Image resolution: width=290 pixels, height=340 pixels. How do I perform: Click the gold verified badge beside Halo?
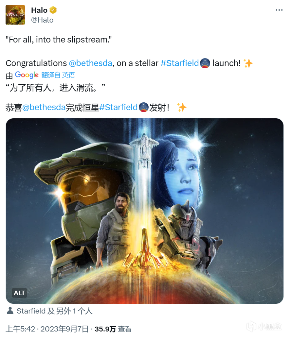pos(53,10)
